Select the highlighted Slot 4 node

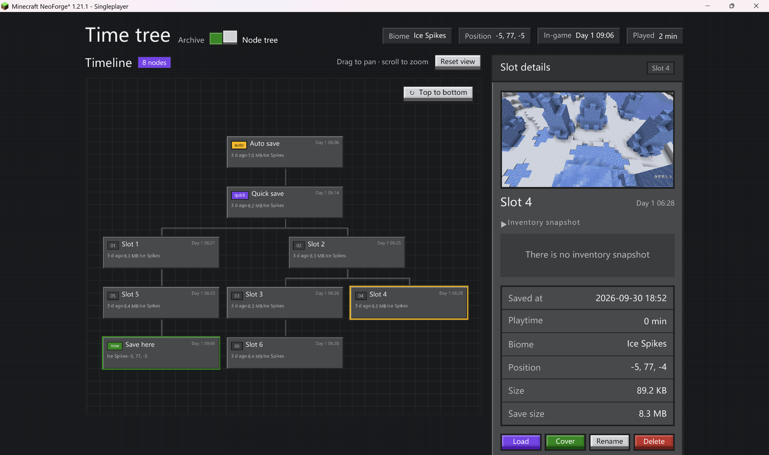tap(409, 303)
